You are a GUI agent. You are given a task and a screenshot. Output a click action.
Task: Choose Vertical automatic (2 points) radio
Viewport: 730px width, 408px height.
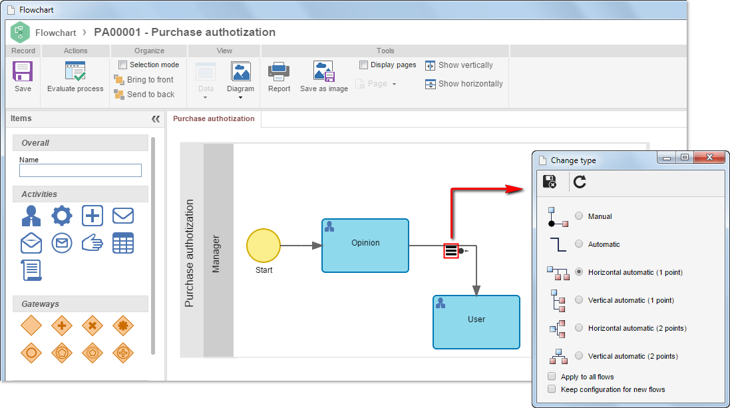579,356
